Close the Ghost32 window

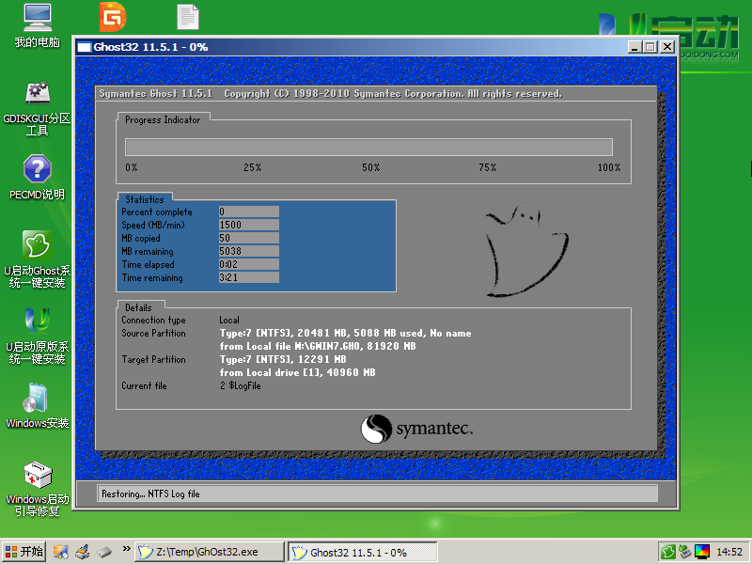coord(667,47)
